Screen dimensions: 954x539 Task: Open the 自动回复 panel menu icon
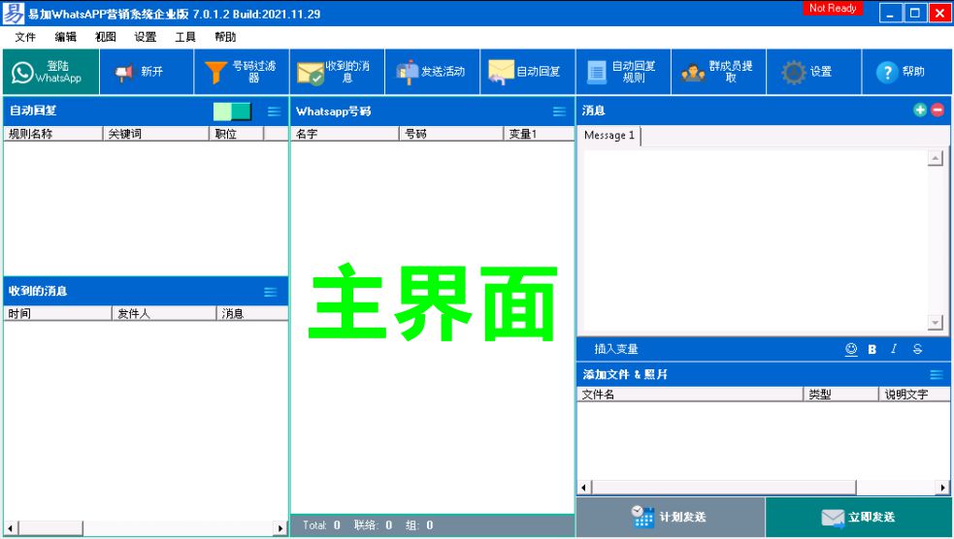point(275,111)
